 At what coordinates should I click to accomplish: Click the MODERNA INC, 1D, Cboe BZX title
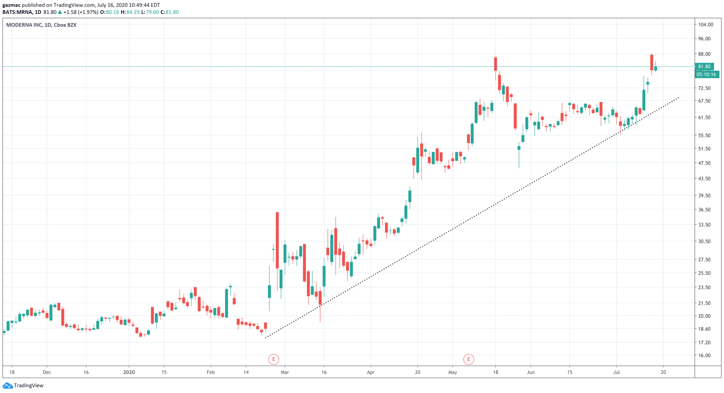(41, 25)
